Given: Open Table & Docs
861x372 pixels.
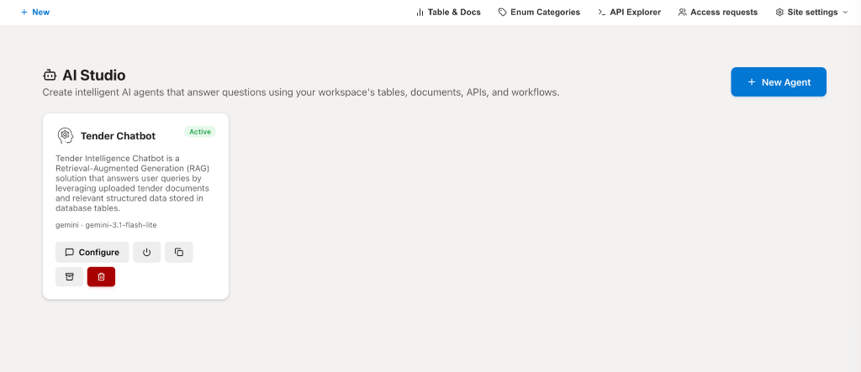Looking at the screenshot, I should tap(448, 12).
